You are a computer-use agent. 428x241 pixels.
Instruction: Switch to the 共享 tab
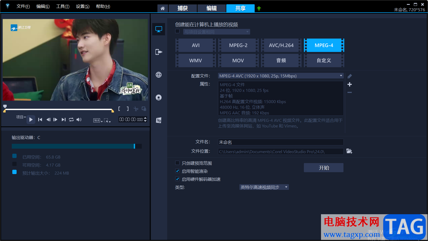[240, 8]
